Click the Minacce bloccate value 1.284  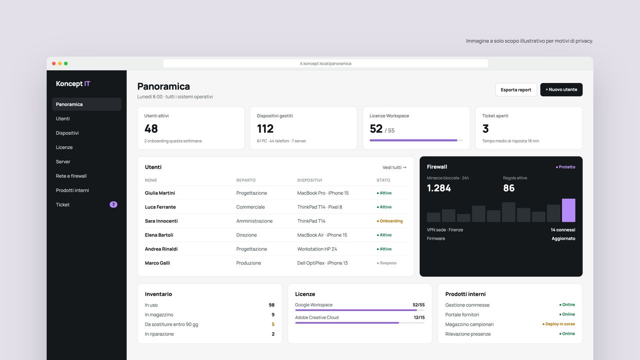point(439,188)
